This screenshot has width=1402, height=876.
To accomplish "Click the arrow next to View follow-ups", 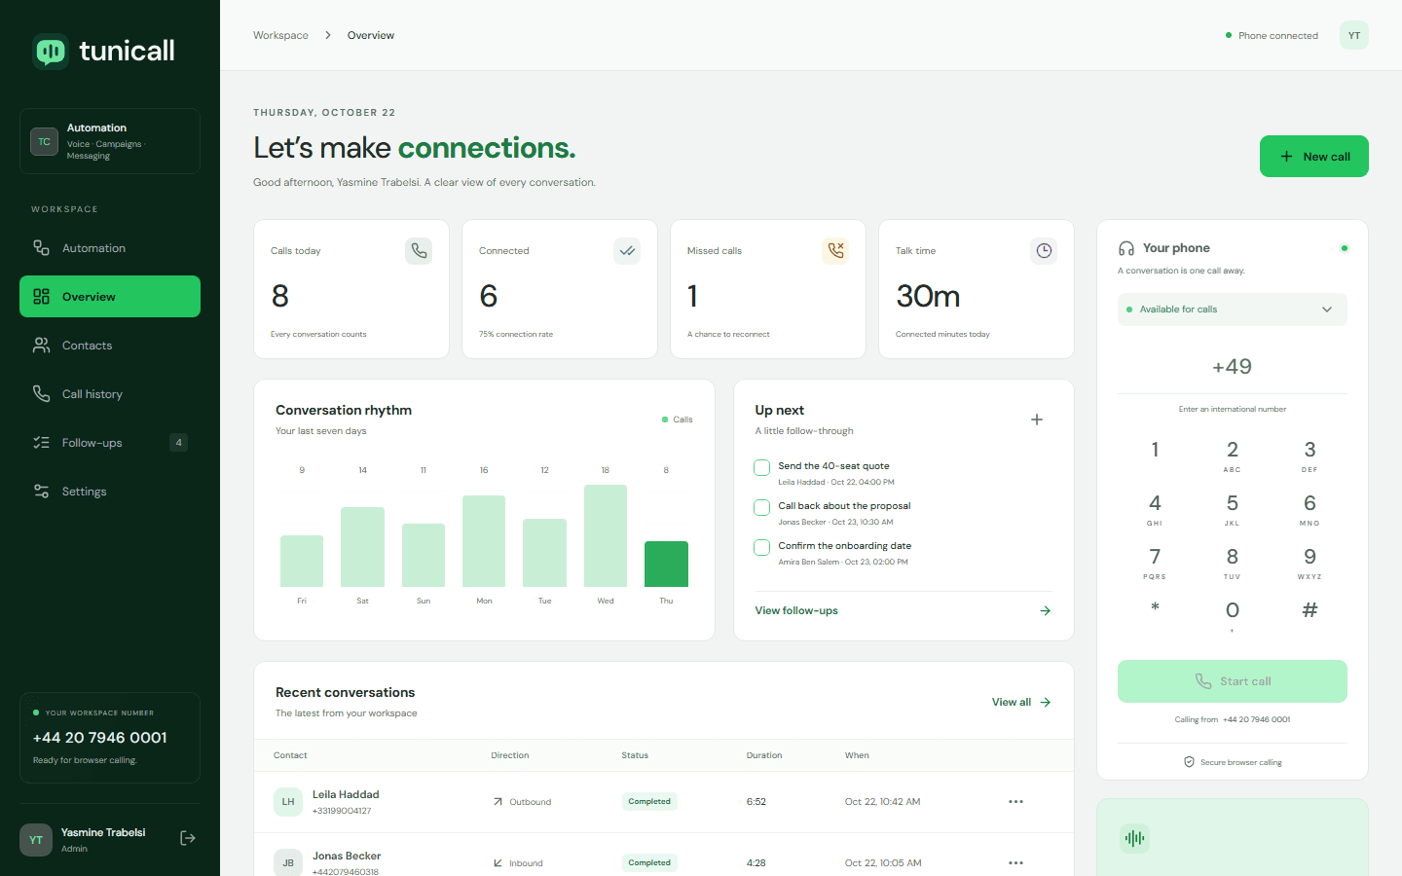I will (x=1046, y=611).
